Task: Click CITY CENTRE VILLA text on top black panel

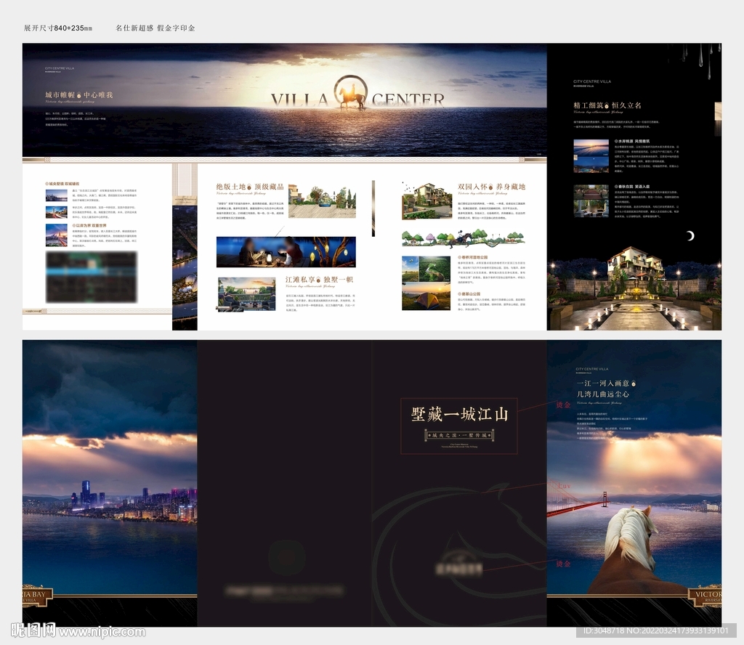Action: click(x=592, y=81)
